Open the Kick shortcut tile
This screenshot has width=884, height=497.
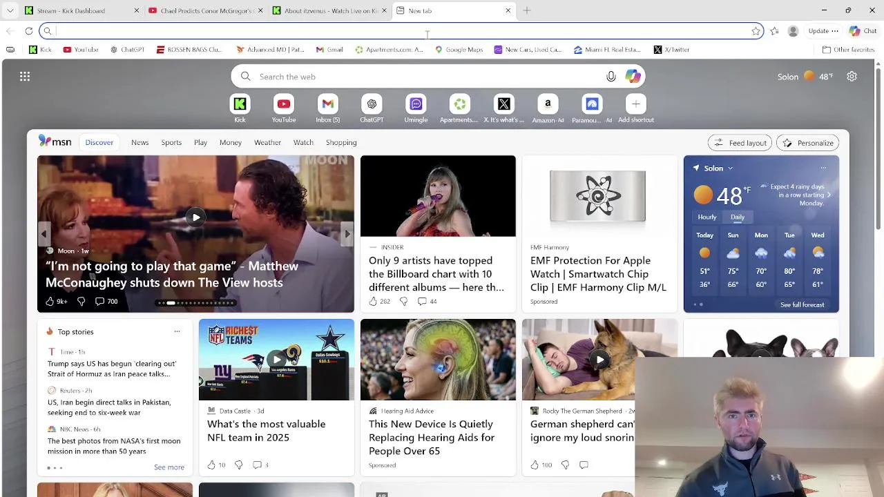pyautogui.click(x=240, y=104)
